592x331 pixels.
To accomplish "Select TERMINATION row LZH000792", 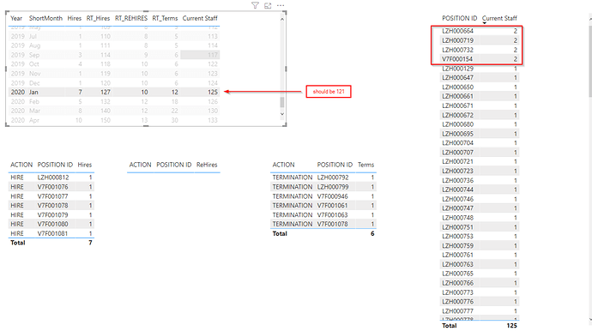I will tap(323, 178).
